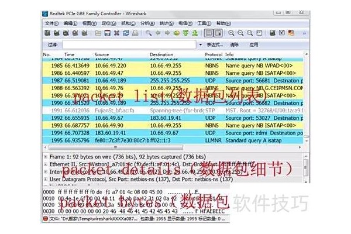Screen dimensions: 351x234
Task: Open the 编辑(E) menu
Action: 71,23
